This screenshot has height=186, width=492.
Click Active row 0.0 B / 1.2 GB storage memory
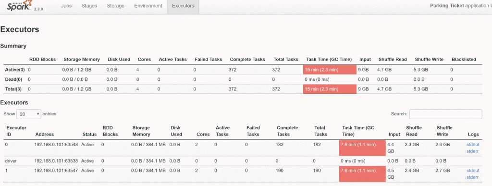(x=77, y=70)
